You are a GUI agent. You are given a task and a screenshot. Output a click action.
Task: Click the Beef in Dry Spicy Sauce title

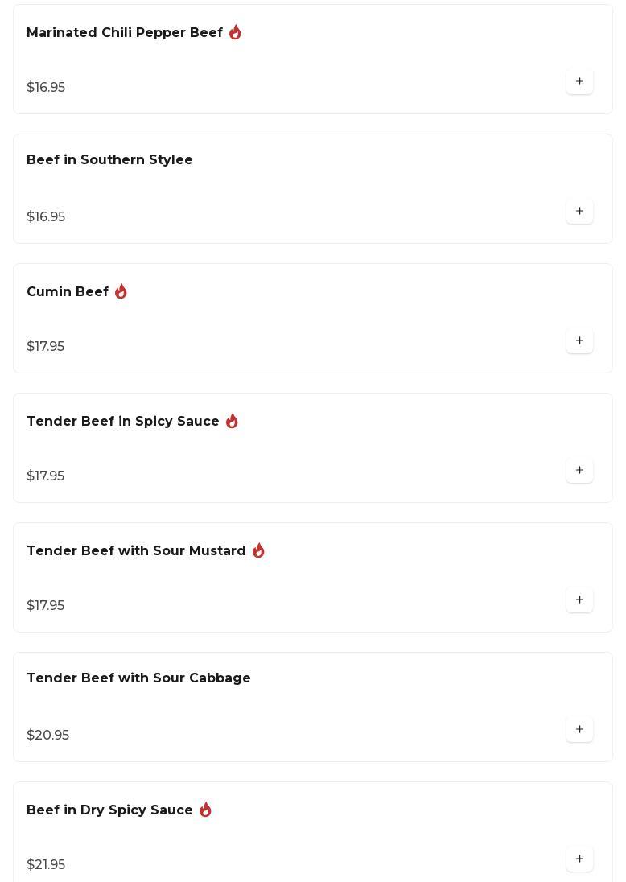click(109, 810)
